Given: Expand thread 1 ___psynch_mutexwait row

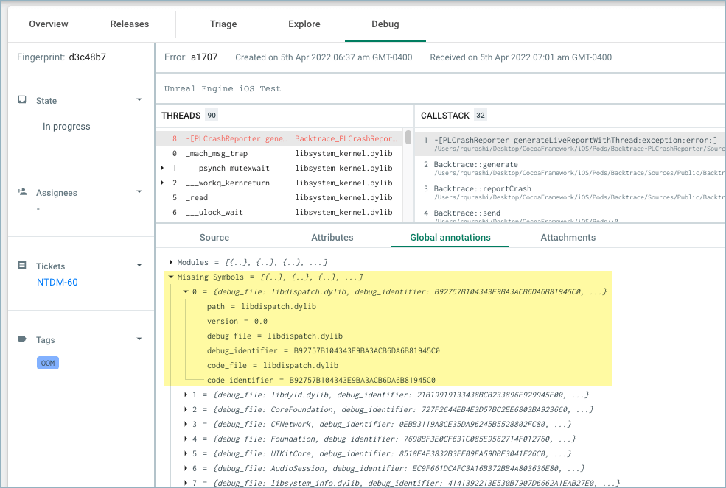Looking at the screenshot, I should tap(162, 168).
